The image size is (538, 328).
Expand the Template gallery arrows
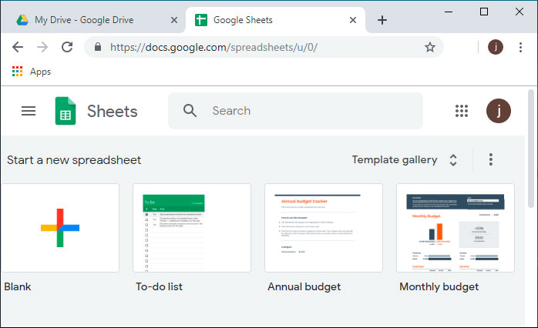tap(453, 160)
